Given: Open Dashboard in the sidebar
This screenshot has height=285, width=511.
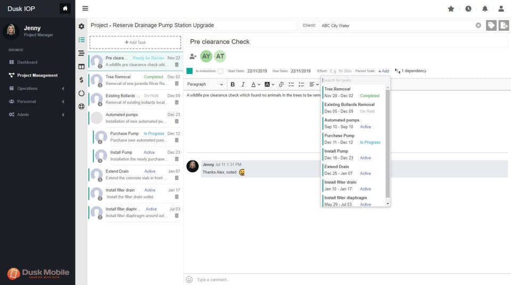Looking at the screenshot, I should coord(27,62).
